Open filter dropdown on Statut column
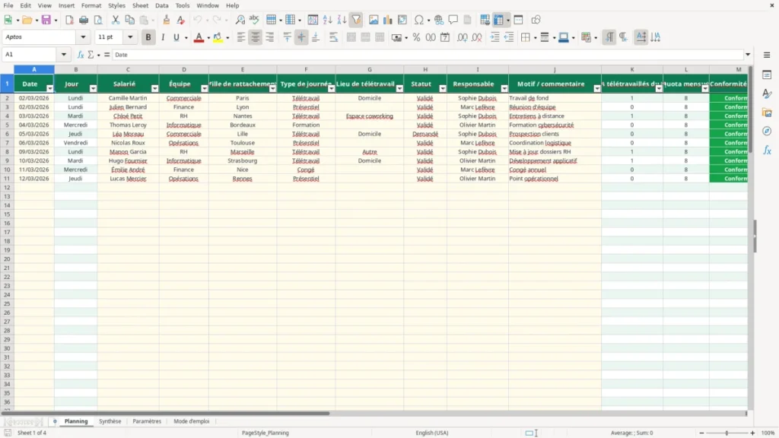Viewport: 779px width, 438px height. (443, 88)
